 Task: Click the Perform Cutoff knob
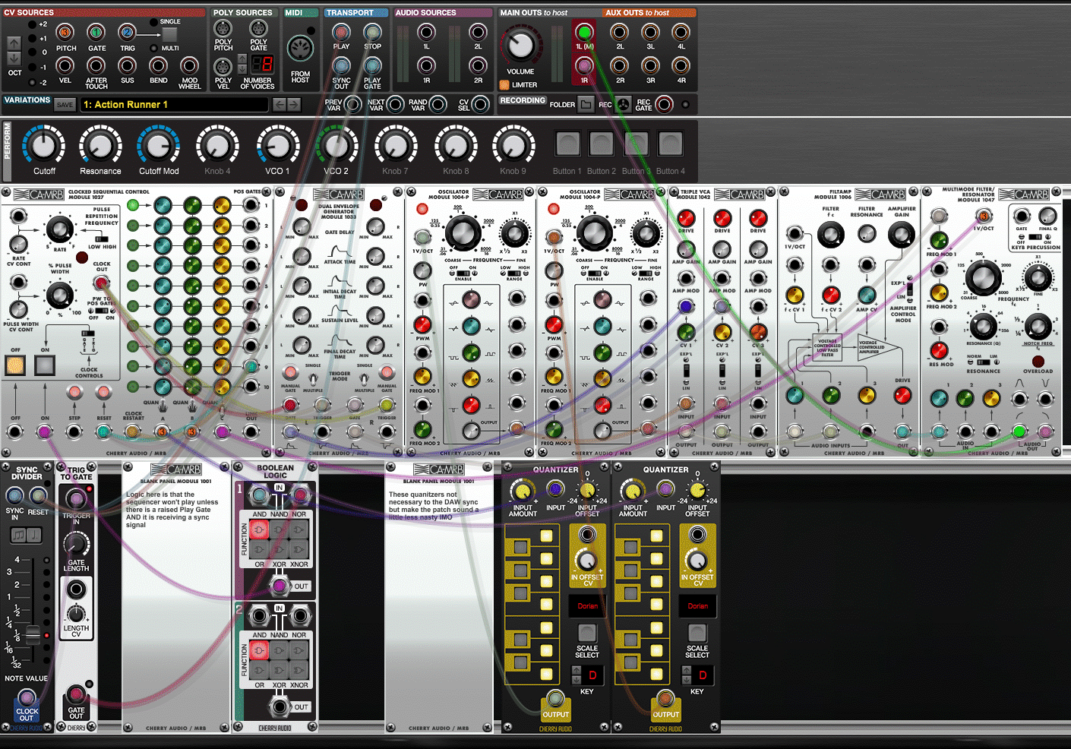[44, 145]
